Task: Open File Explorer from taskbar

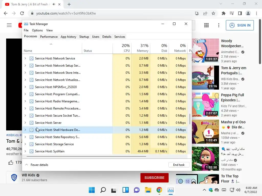Action: [148, 190]
